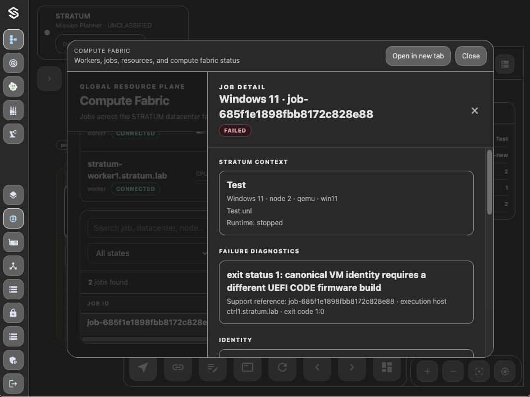530x397 pixels.
Task: Click the logout icon in sidebar
Action: 13,384
